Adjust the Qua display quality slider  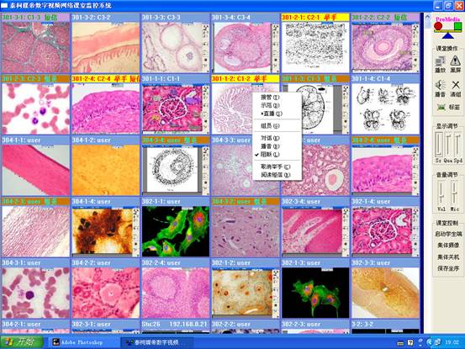pyautogui.click(x=448, y=145)
